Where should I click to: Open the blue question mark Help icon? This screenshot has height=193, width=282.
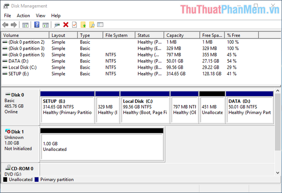click(x=37, y=25)
